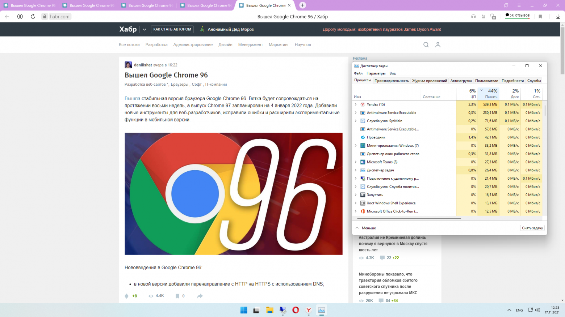Click the bookmark icon in address bar
Viewport: 565px width, 317px height.
point(540,17)
